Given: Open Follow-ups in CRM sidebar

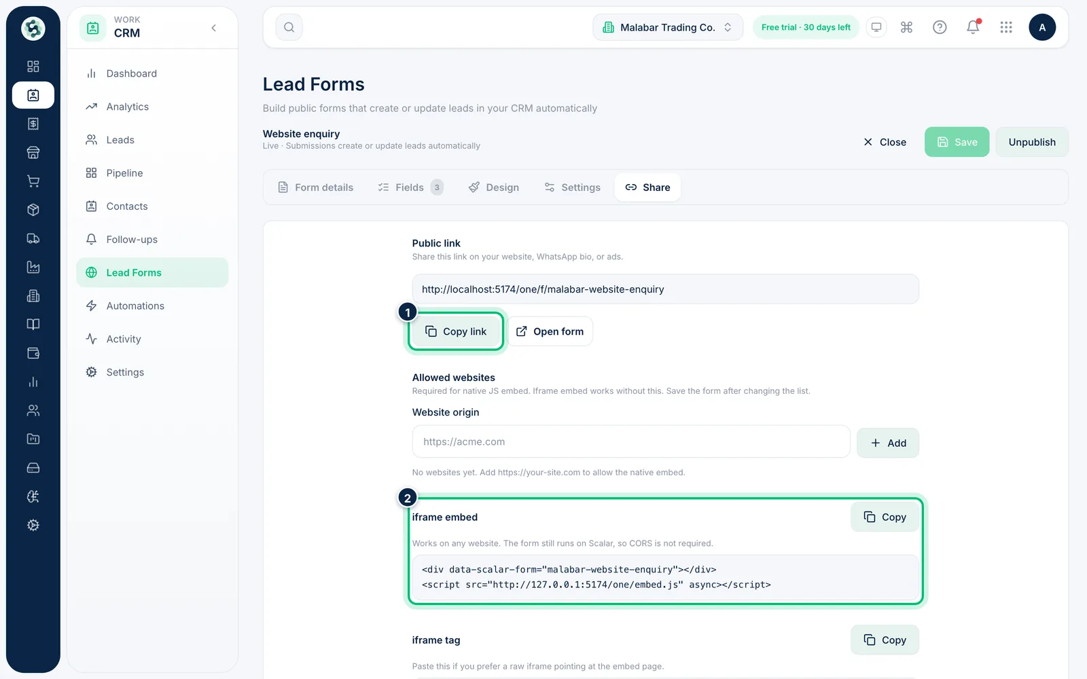Looking at the screenshot, I should coord(152,240).
